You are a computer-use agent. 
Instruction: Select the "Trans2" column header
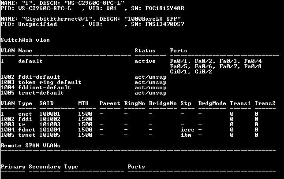265,103
